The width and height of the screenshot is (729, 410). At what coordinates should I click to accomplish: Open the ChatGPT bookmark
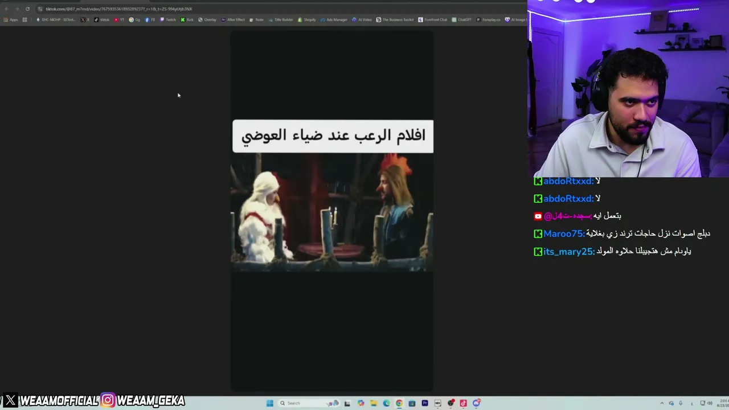pyautogui.click(x=462, y=20)
